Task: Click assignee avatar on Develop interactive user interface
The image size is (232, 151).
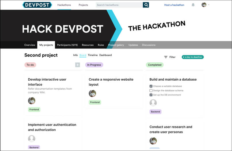Action: tap(32, 101)
